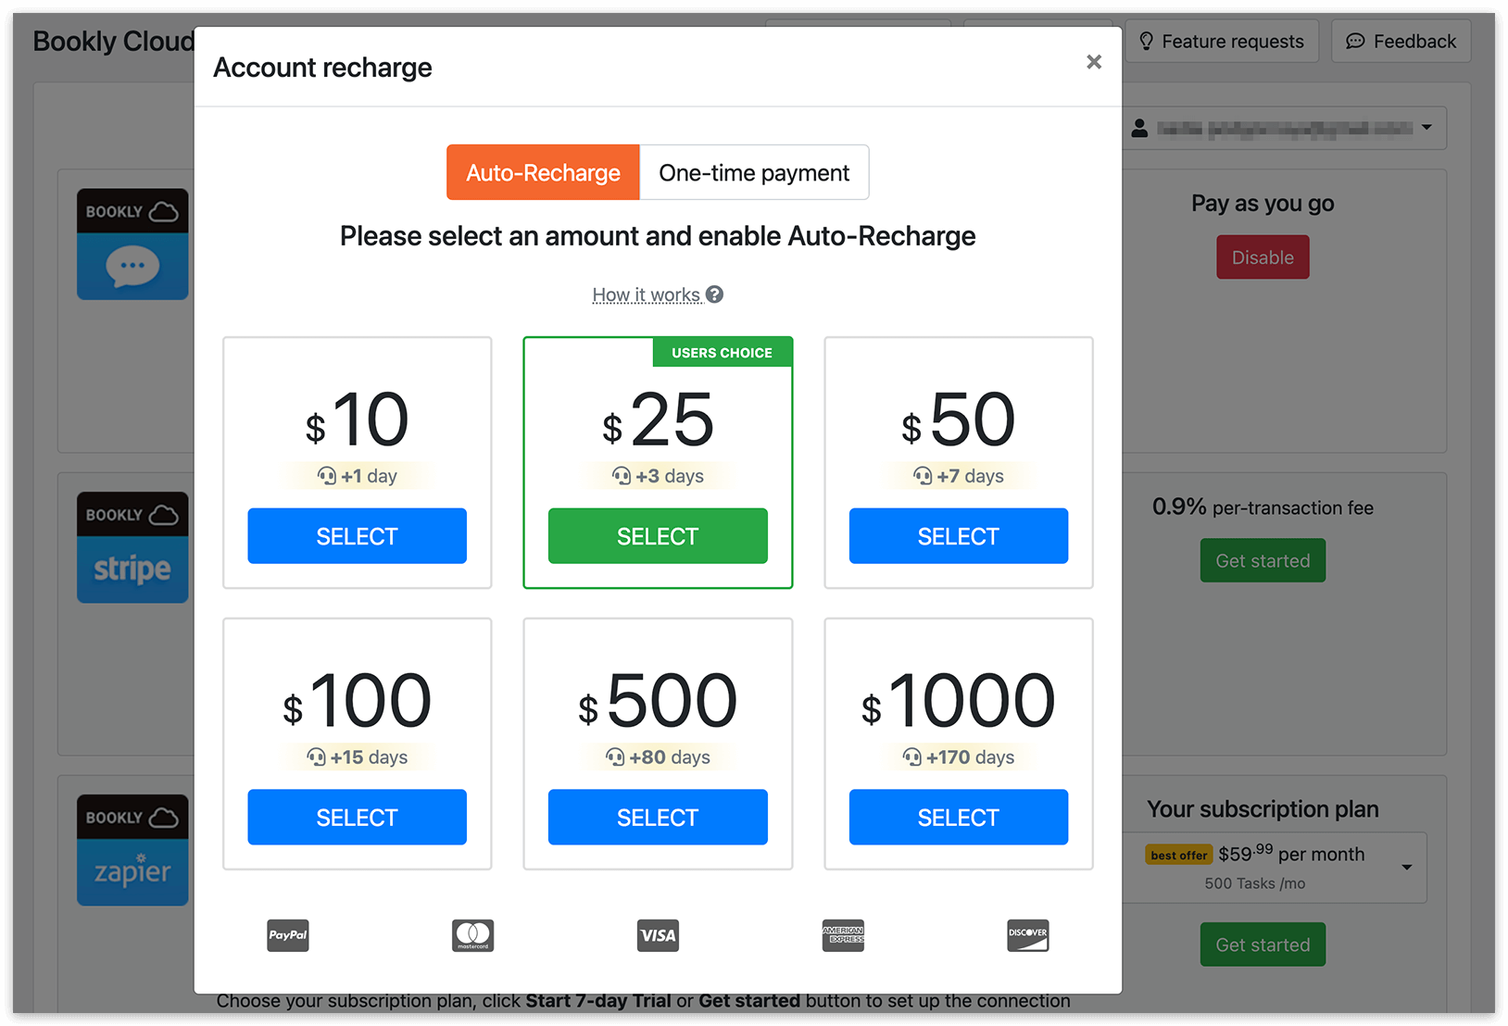Select the $50 recharge amount
1508x1026 pixels.
[959, 536]
